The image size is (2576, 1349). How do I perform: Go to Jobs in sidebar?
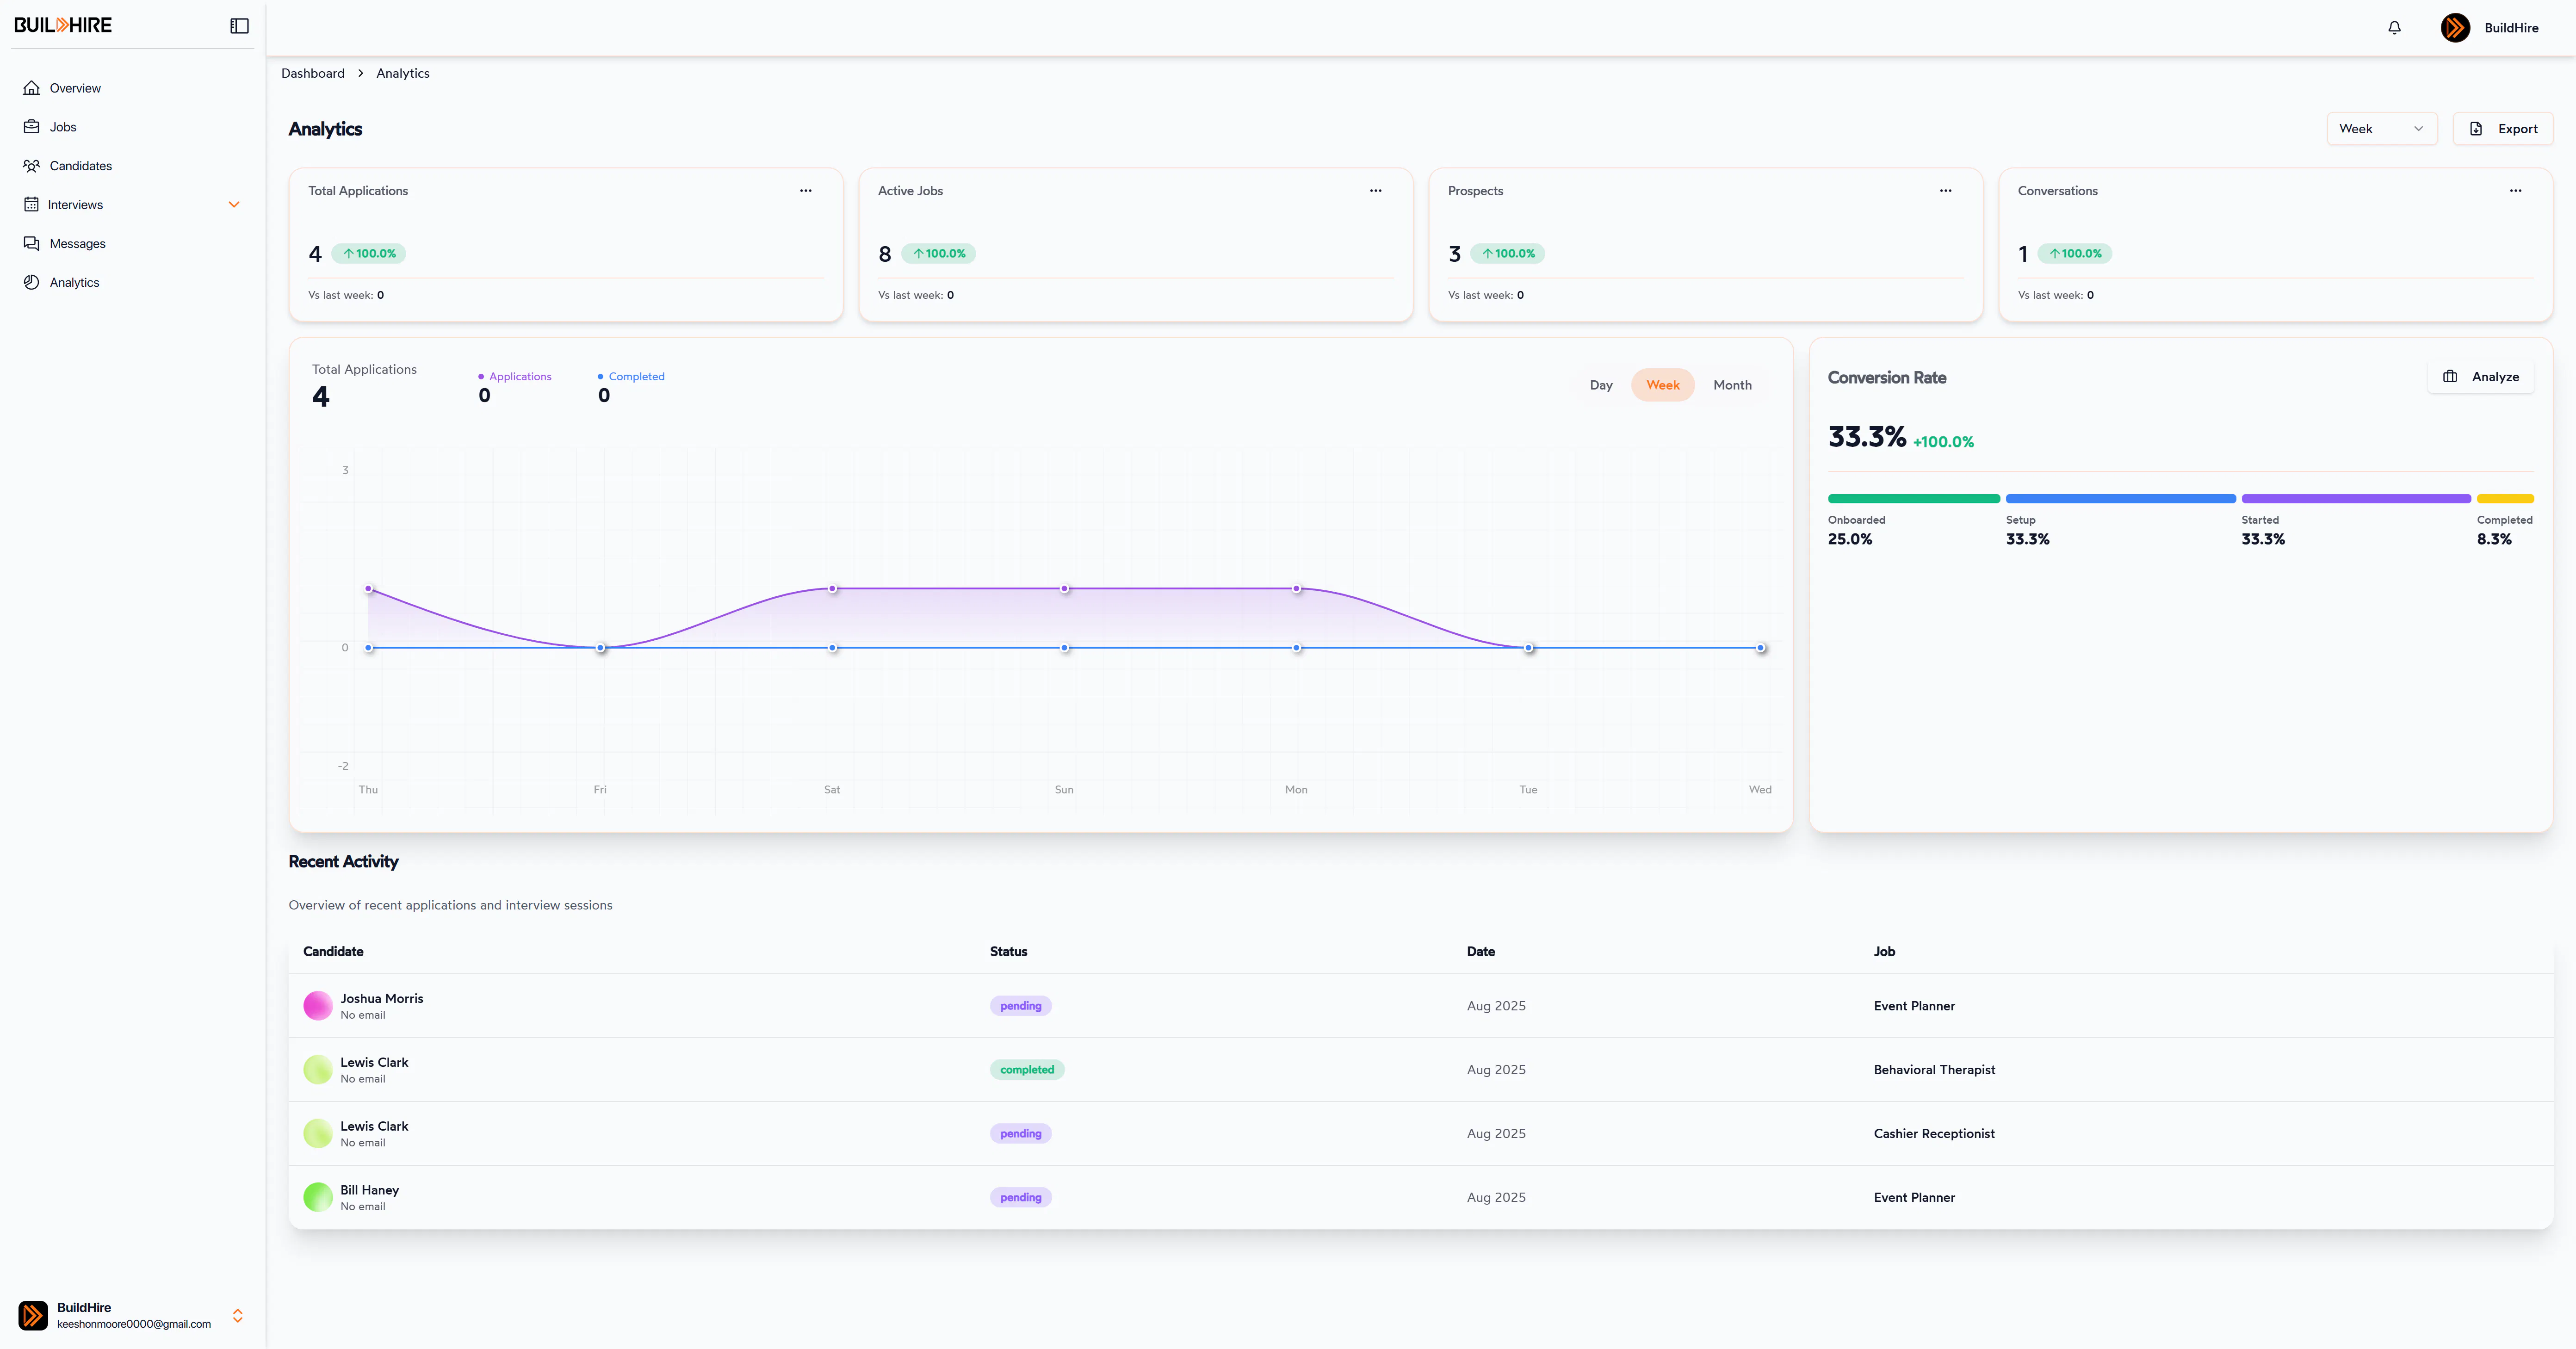tap(63, 127)
